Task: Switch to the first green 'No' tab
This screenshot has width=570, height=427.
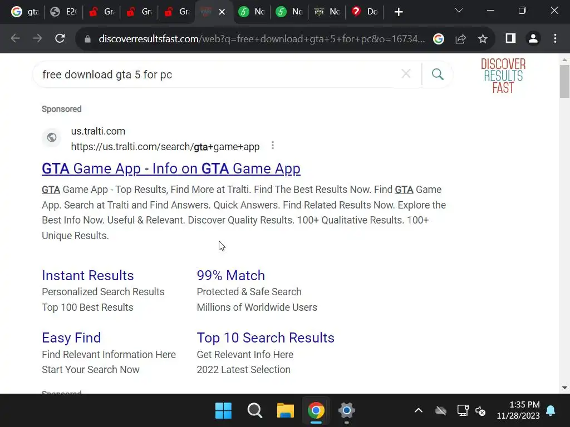Action: pos(252,12)
